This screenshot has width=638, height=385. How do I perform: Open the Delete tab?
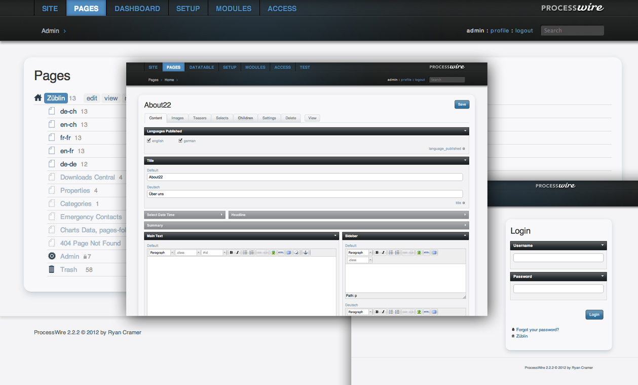point(291,118)
